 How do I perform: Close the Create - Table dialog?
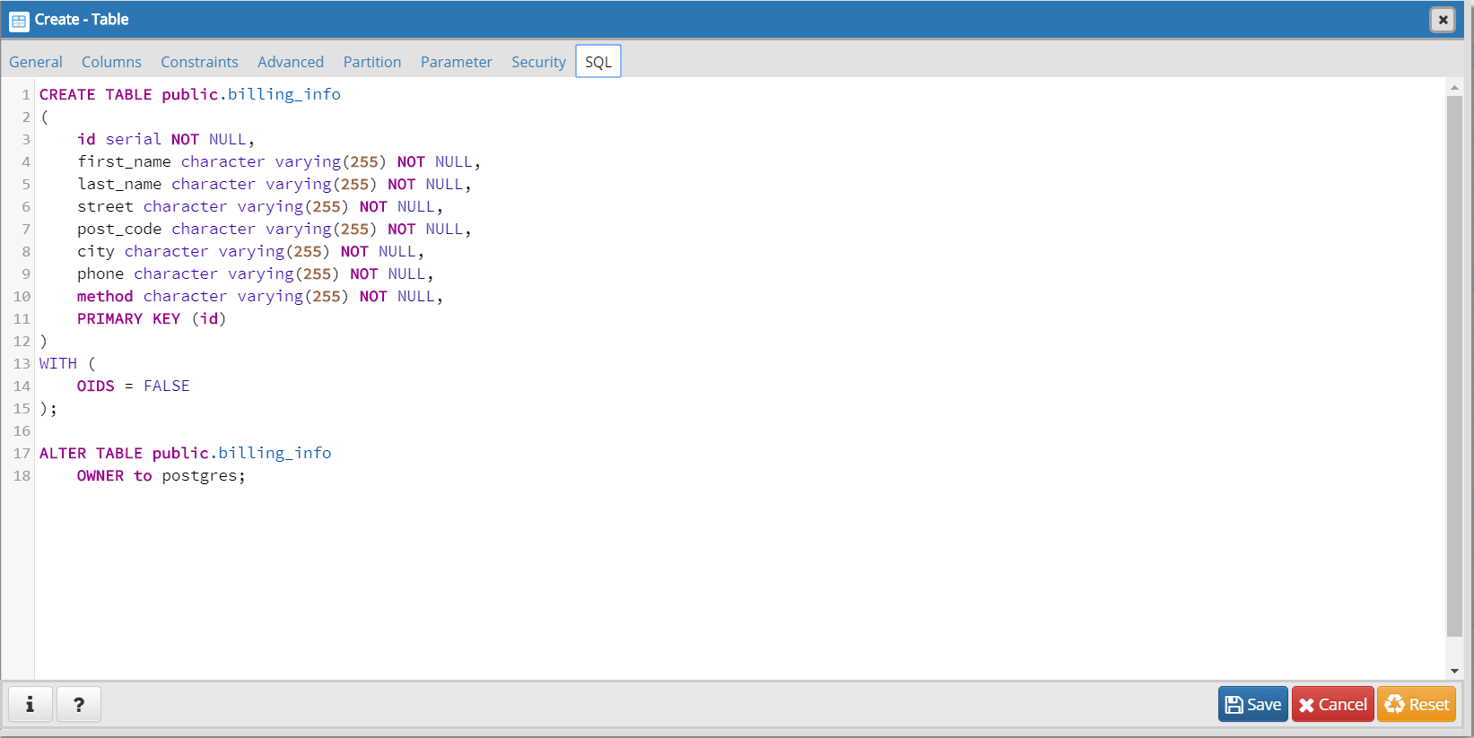tap(1443, 20)
